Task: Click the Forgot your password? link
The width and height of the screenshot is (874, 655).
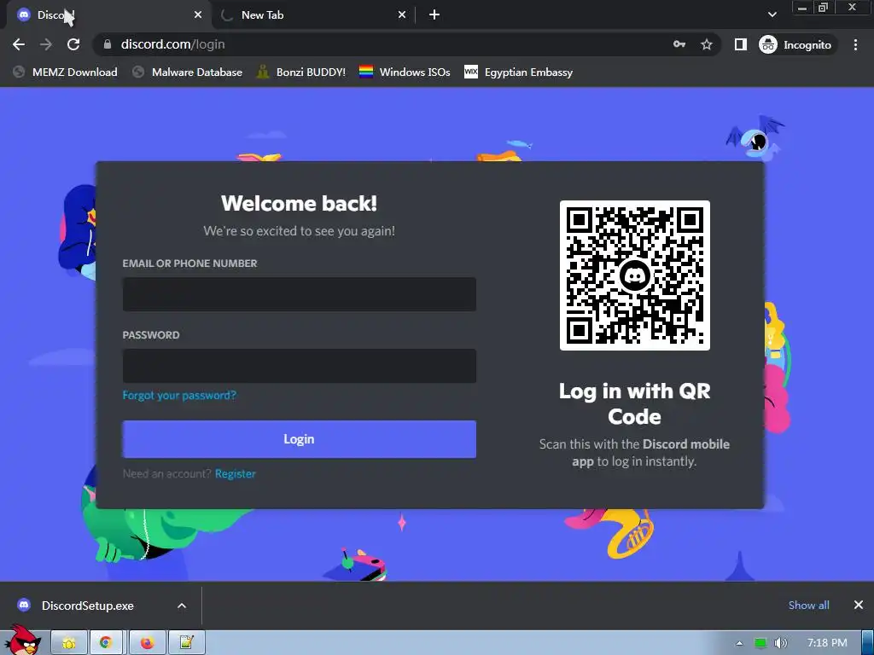Action: 179,396
